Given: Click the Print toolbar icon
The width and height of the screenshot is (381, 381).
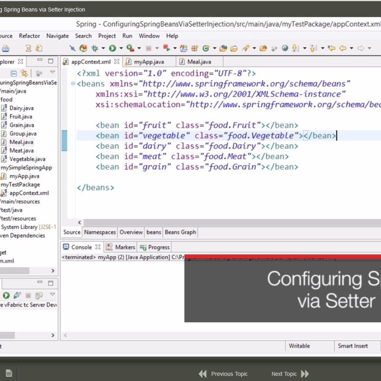Looking at the screenshot, I should pos(6,49).
